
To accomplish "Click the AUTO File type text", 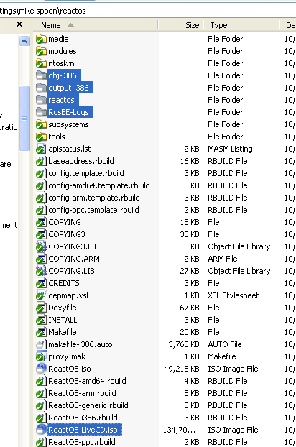I will coord(224,344).
